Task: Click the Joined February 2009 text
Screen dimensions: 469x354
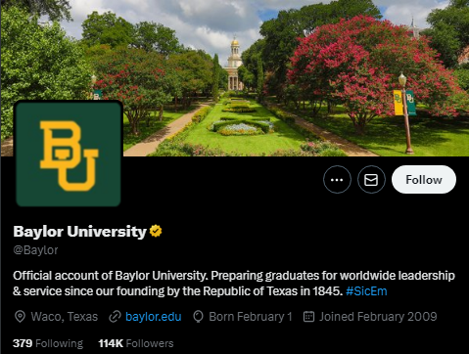Action: pyautogui.click(x=378, y=317)
